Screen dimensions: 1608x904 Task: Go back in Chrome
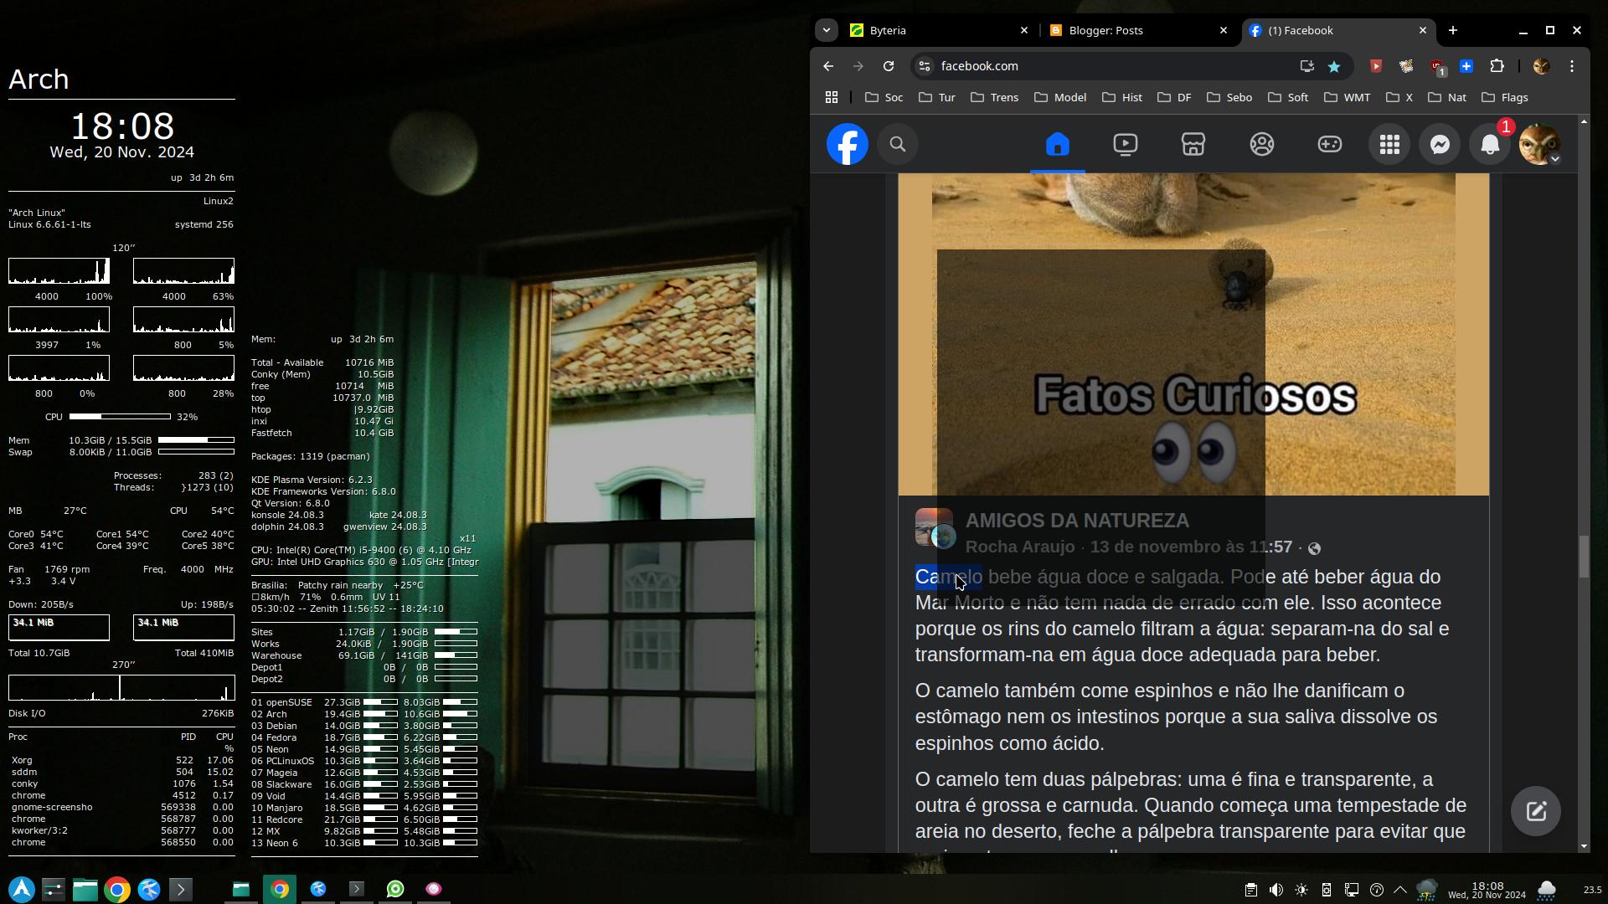(827, 66)
